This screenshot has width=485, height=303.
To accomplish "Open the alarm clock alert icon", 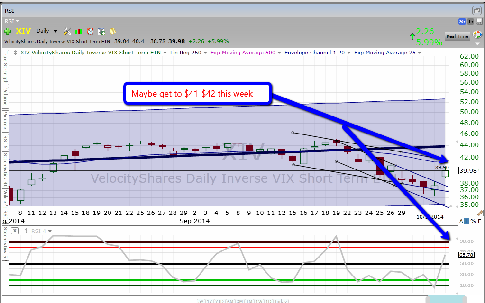I will tap(90, 31).
